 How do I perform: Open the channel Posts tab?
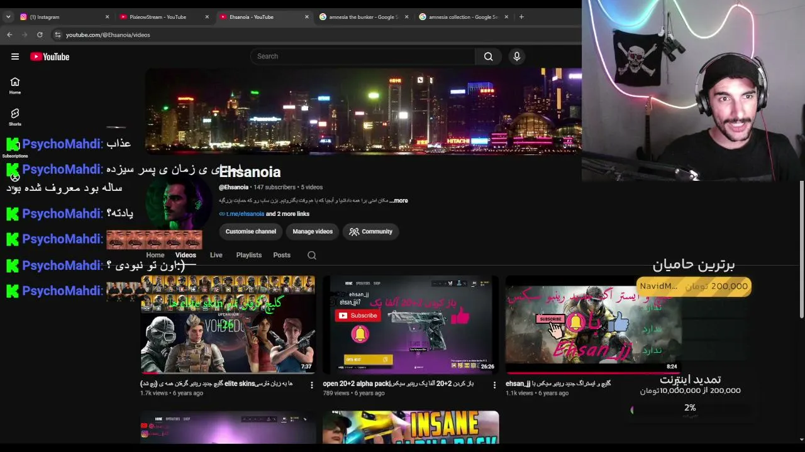click(x=282, y=256)
